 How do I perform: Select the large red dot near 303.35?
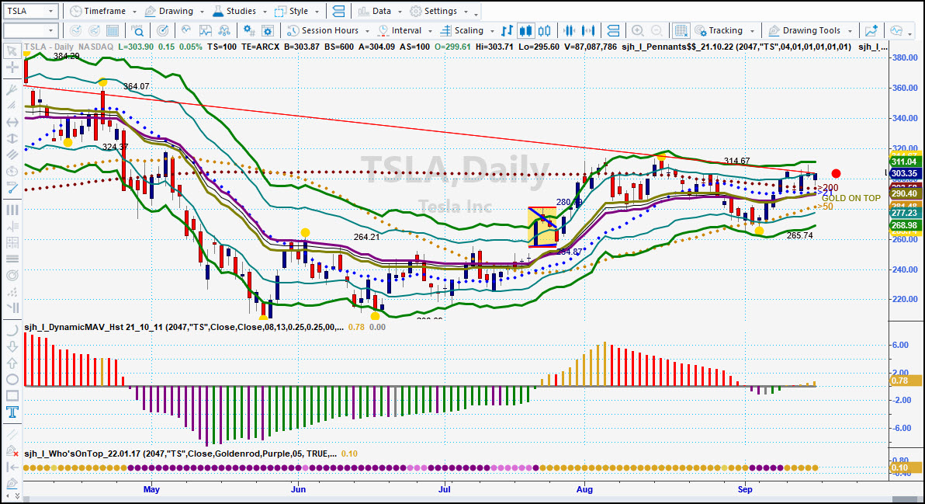pos(836,173)
